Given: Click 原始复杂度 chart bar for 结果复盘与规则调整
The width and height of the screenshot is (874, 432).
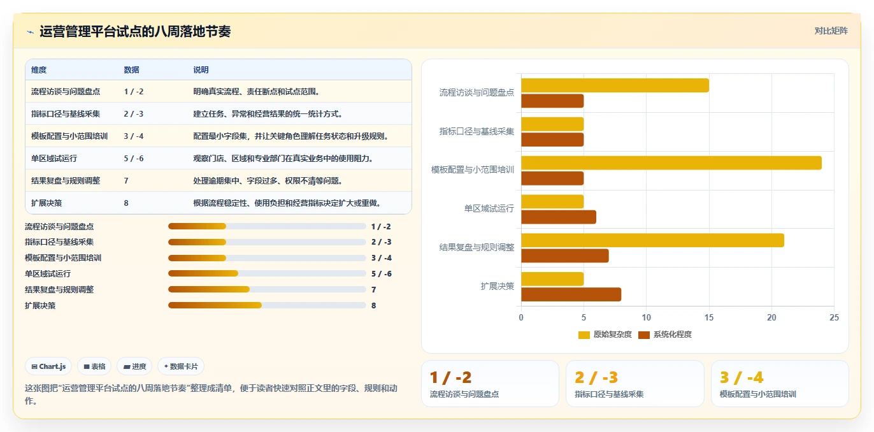Looking at the screenshot, I should pos(652,240).
